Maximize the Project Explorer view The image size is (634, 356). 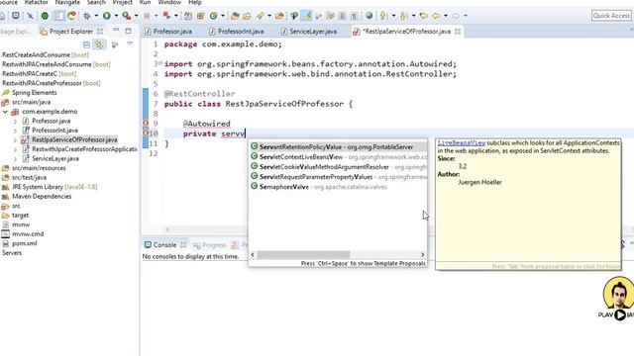[x=128, y=31]
